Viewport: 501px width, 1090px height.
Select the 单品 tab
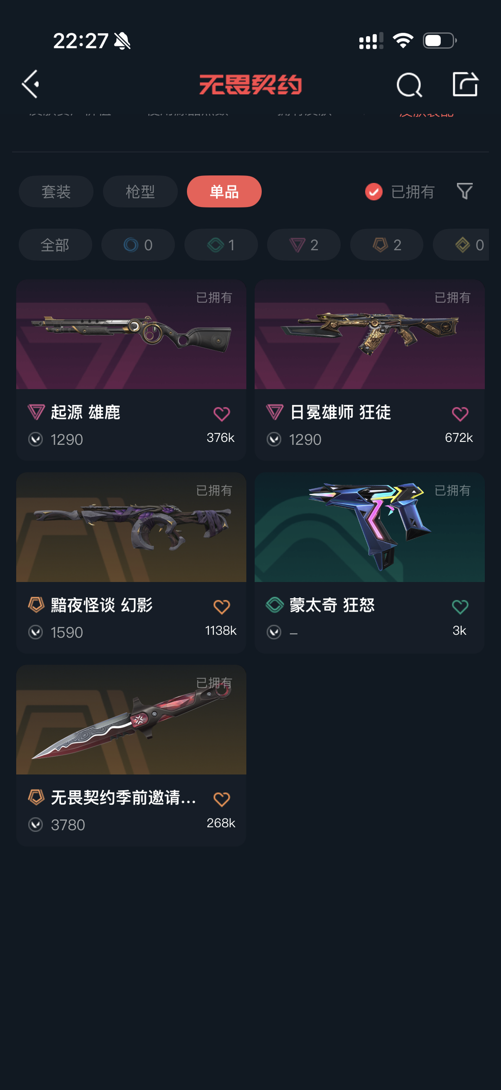[224, 191]
